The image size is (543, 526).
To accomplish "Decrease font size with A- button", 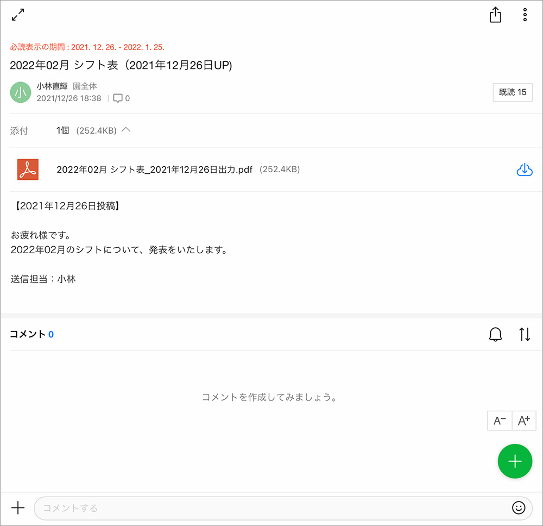I will click(x=500, y=421).
